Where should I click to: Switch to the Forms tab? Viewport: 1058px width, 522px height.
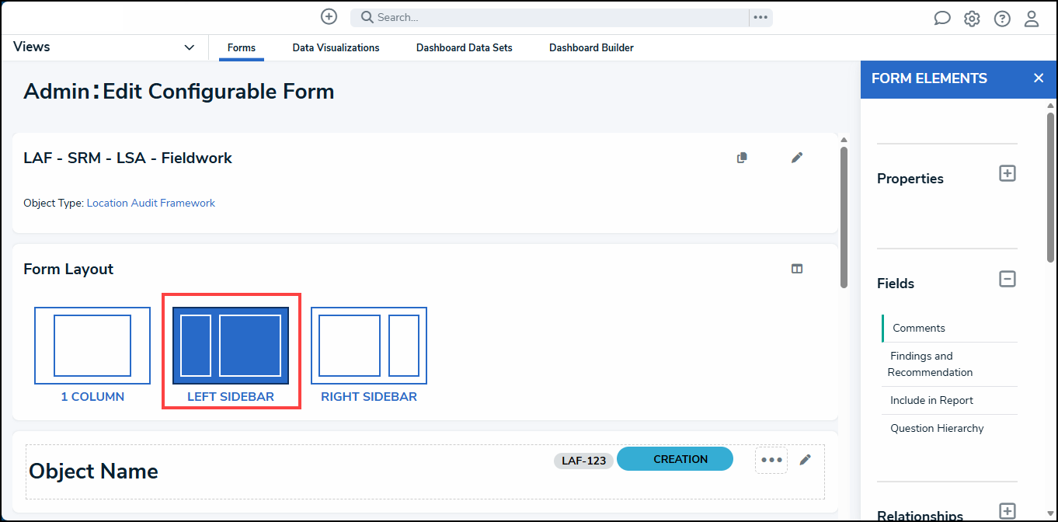pyautogui.click(x=242, y=48)
